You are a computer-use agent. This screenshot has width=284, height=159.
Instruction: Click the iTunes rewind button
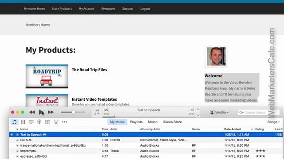coord(32,112)
